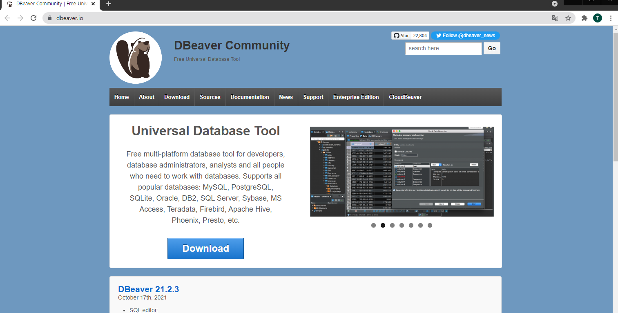Click the DBeaver beaver logo

point(136,58)
